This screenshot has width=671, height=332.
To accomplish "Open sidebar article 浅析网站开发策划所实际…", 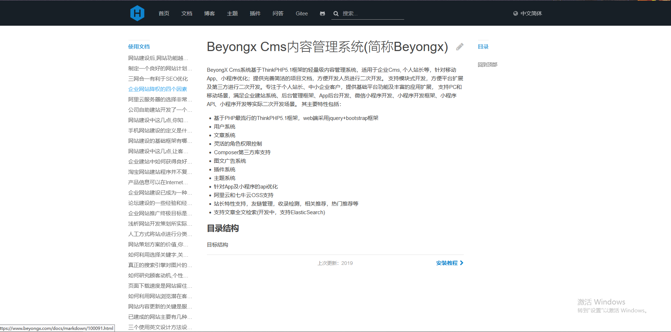I will 160,223.
